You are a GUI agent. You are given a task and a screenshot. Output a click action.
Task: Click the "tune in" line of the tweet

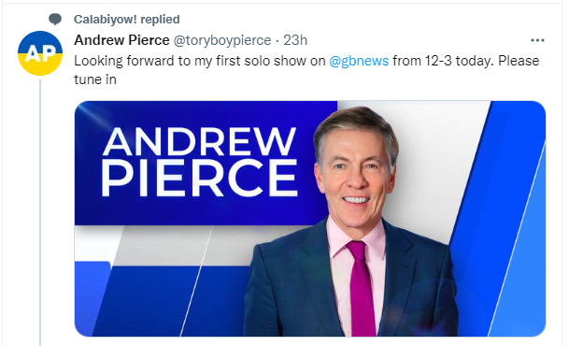coord(95,79)
